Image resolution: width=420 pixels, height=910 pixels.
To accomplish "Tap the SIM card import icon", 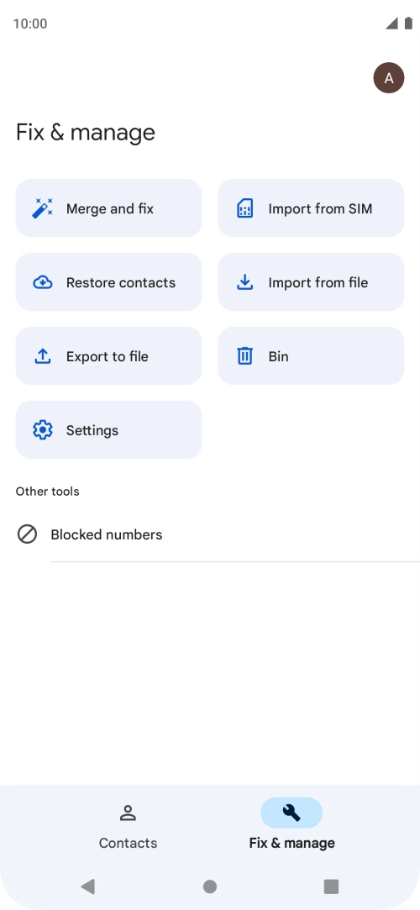I will (244, 208).
